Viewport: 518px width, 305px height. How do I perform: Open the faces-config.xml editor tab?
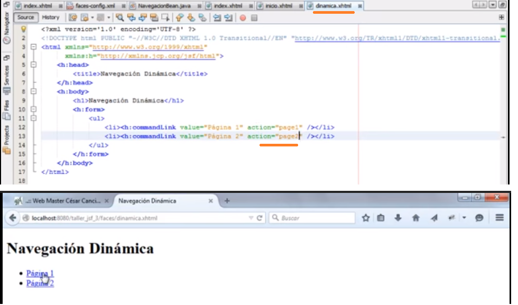(96, 6)
